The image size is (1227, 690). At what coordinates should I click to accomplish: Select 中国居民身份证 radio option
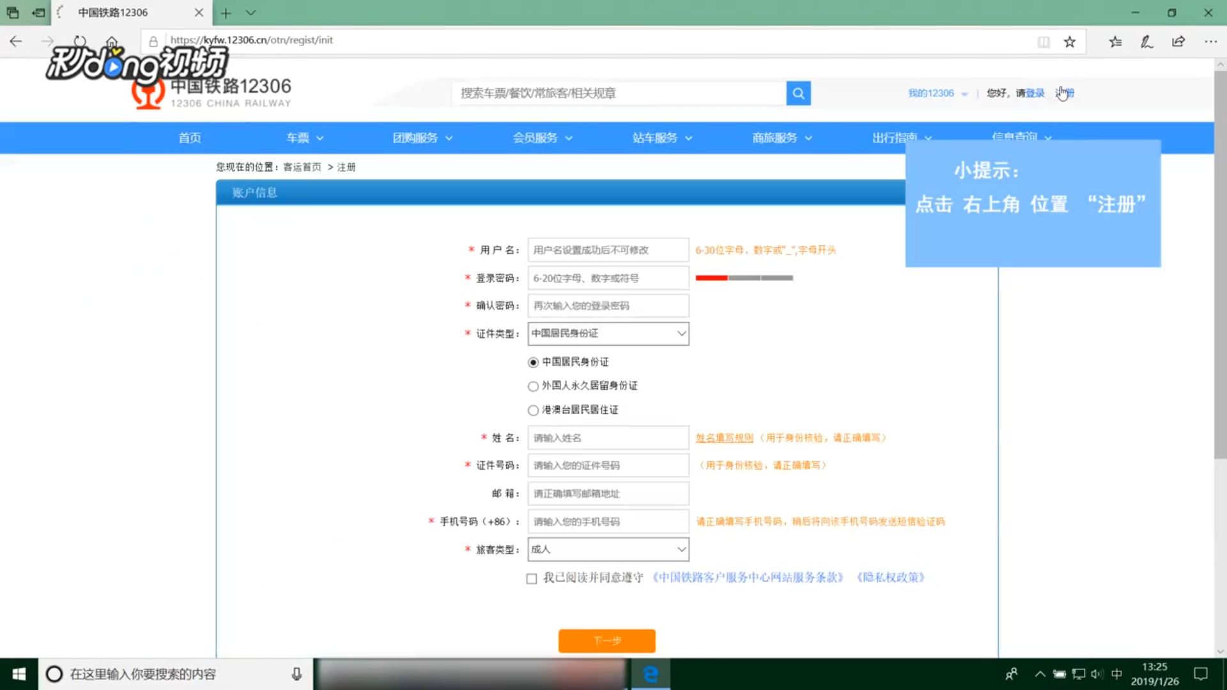click(x=533, y=362)
